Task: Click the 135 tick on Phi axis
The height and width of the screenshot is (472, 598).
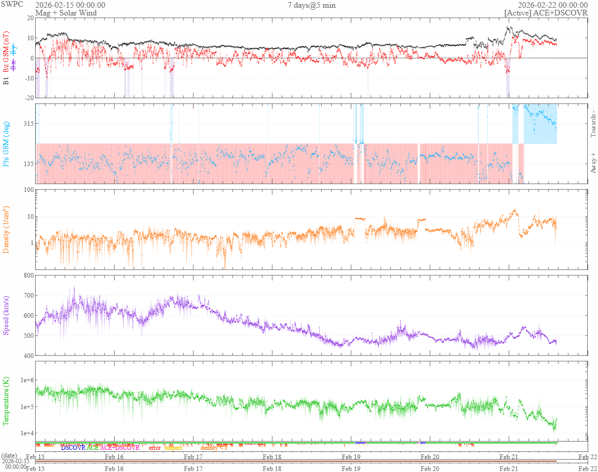Action: point(28,164)
